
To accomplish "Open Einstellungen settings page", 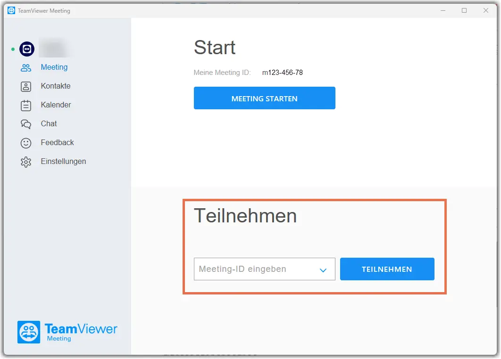I will 63,161.
